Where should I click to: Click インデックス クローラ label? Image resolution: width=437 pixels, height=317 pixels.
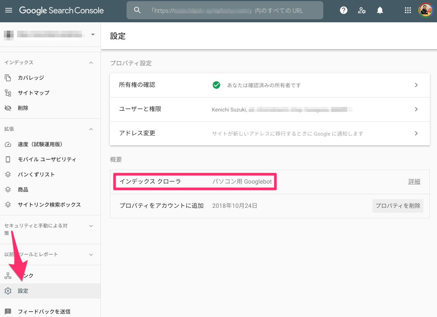point(150,181)
